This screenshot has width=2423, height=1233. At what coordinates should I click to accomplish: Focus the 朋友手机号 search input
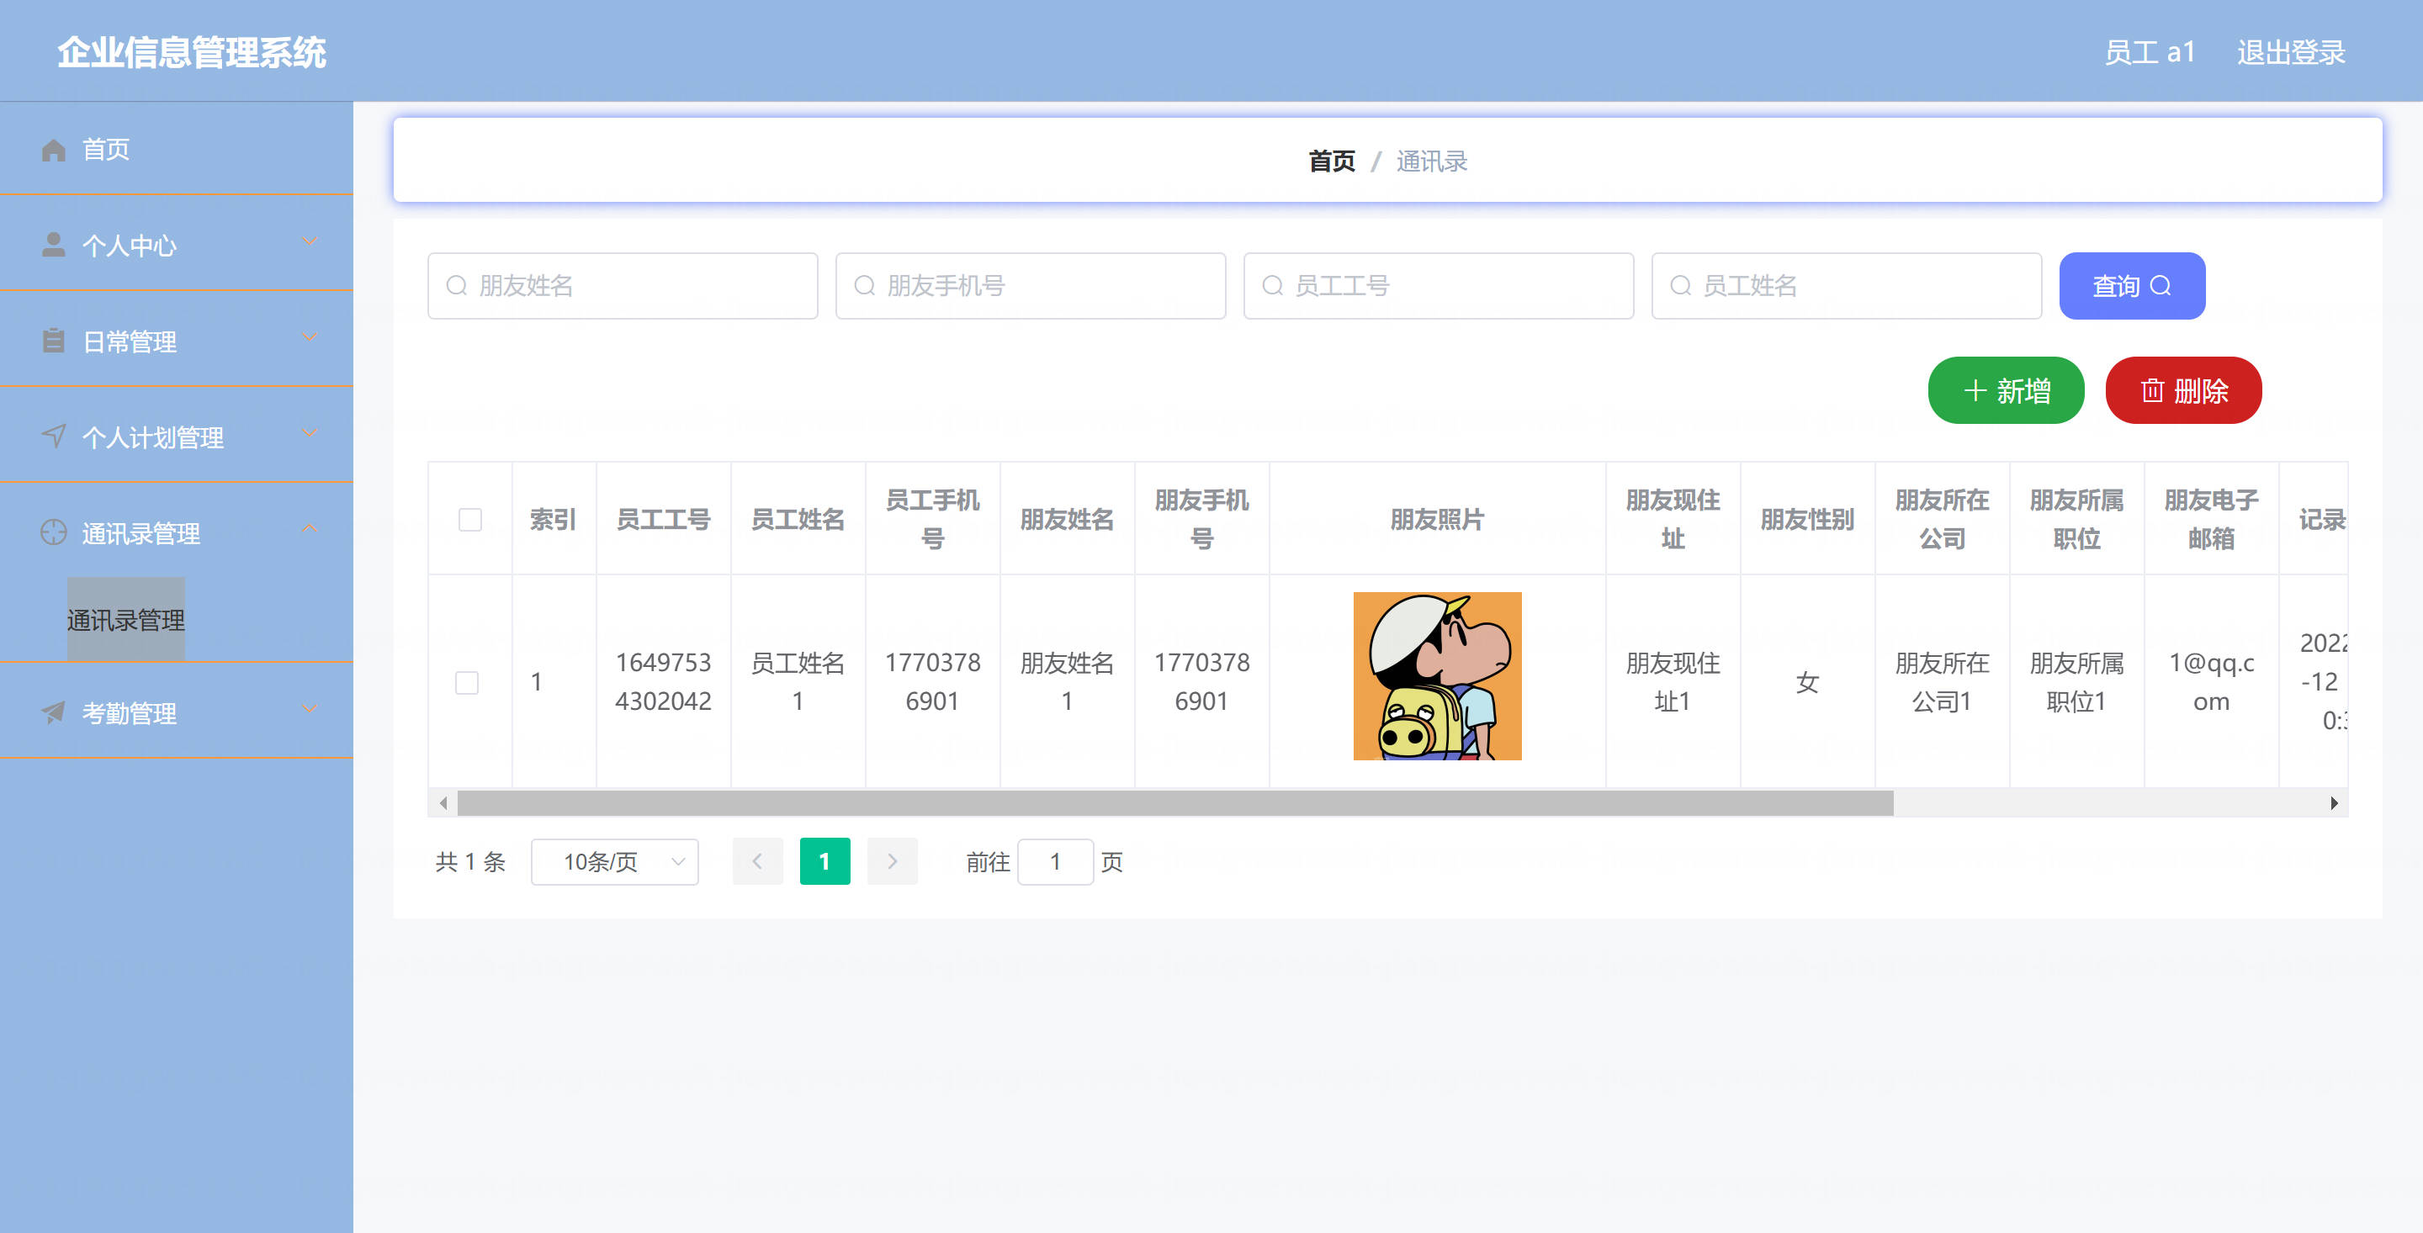pyautogui.click(x=1030, y=285)
